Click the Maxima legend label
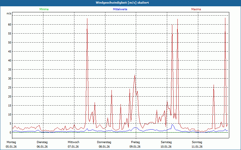 (x=196, y=9)
